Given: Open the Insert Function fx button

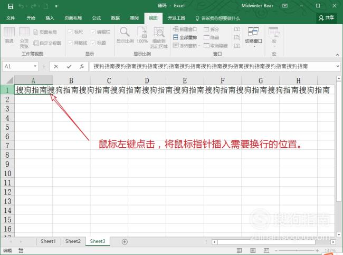Looking at the screenshot, I should (x=82, y=66).
